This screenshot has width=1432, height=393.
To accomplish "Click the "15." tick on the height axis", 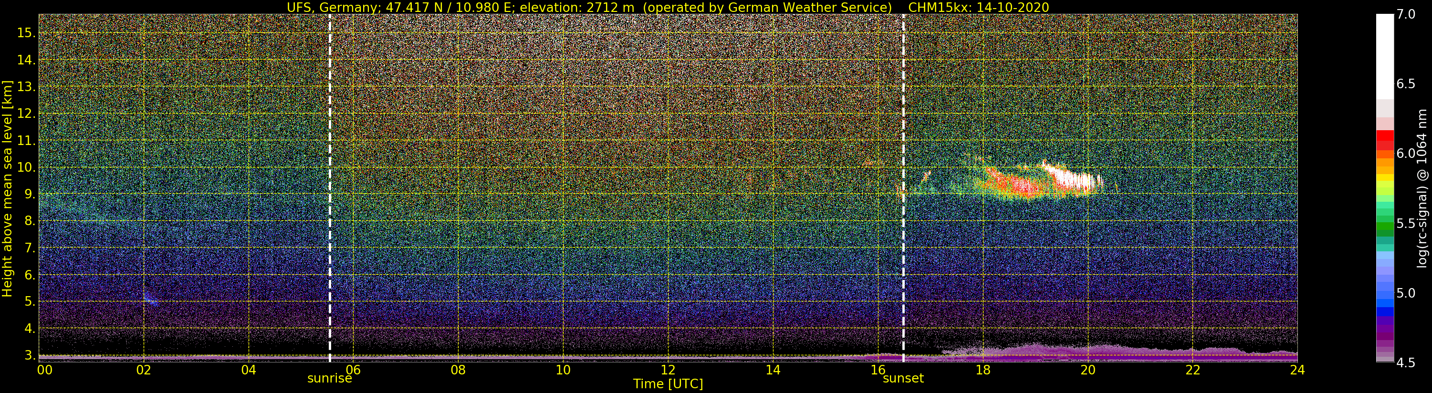I will coord(26,33).
